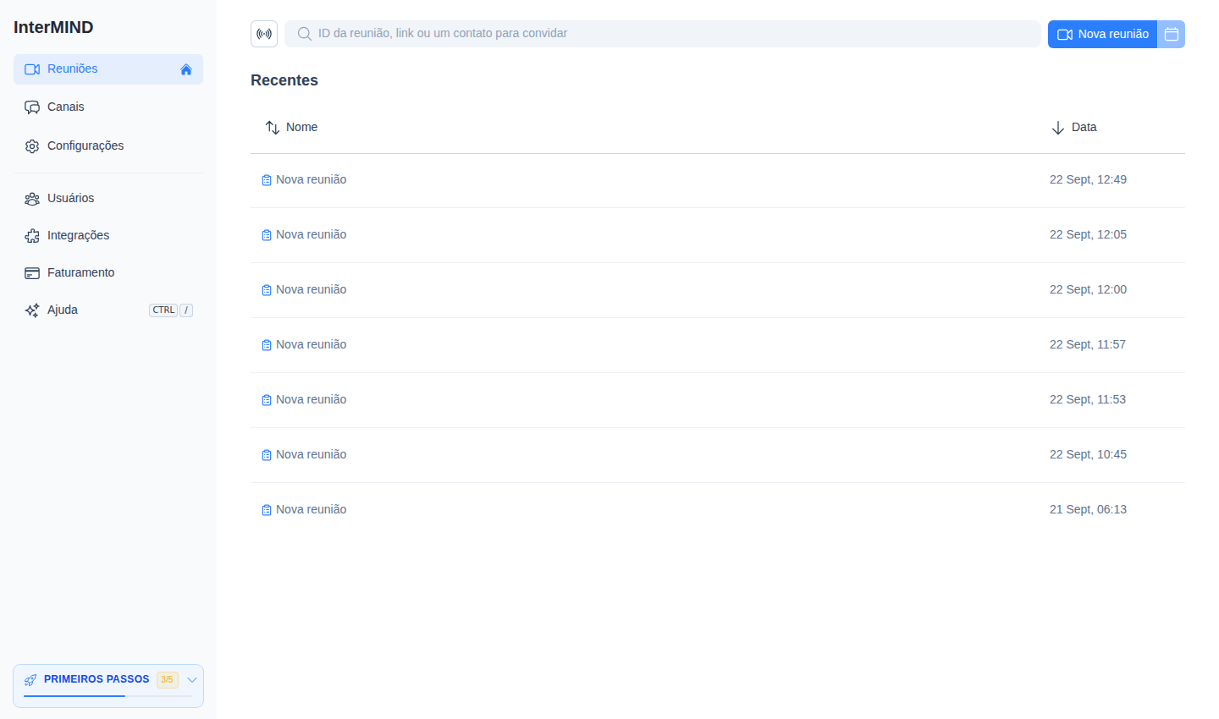Viewport: 1219px width, 719px height.
Task: Click the InterMIND logo title
Action: click(53, 27)
